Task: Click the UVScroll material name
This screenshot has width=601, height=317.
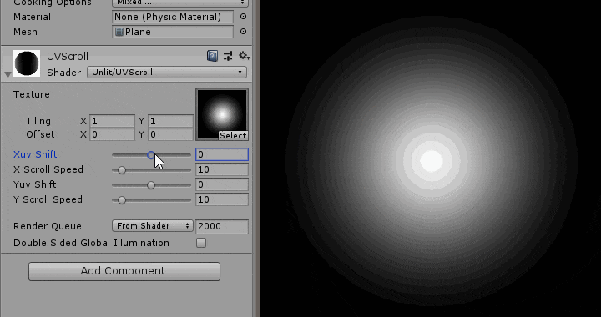Action: [x=68, y=56]
